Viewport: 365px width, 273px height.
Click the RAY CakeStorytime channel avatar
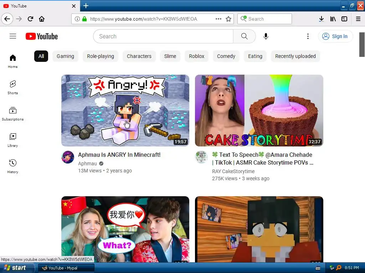point(201,157)
